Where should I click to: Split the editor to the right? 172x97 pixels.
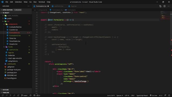click(x=164, y=6)
